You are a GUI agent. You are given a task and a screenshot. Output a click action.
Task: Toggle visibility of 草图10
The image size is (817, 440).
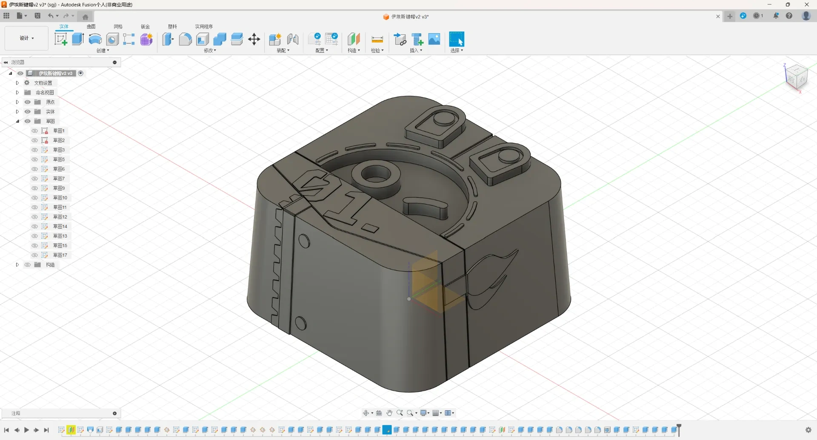[35, 198]
